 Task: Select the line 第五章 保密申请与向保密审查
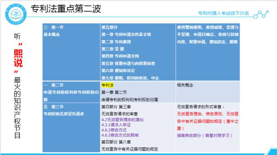(128, 63)
